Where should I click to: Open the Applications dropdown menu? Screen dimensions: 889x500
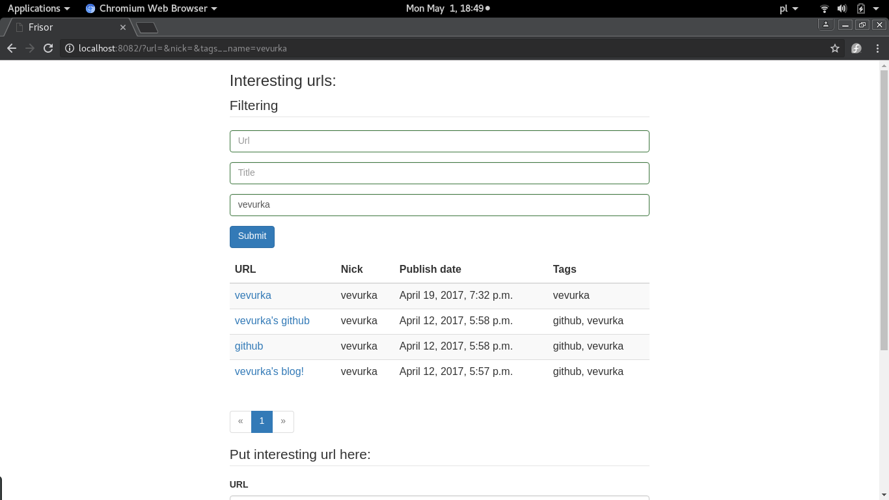tap(36, 8)
